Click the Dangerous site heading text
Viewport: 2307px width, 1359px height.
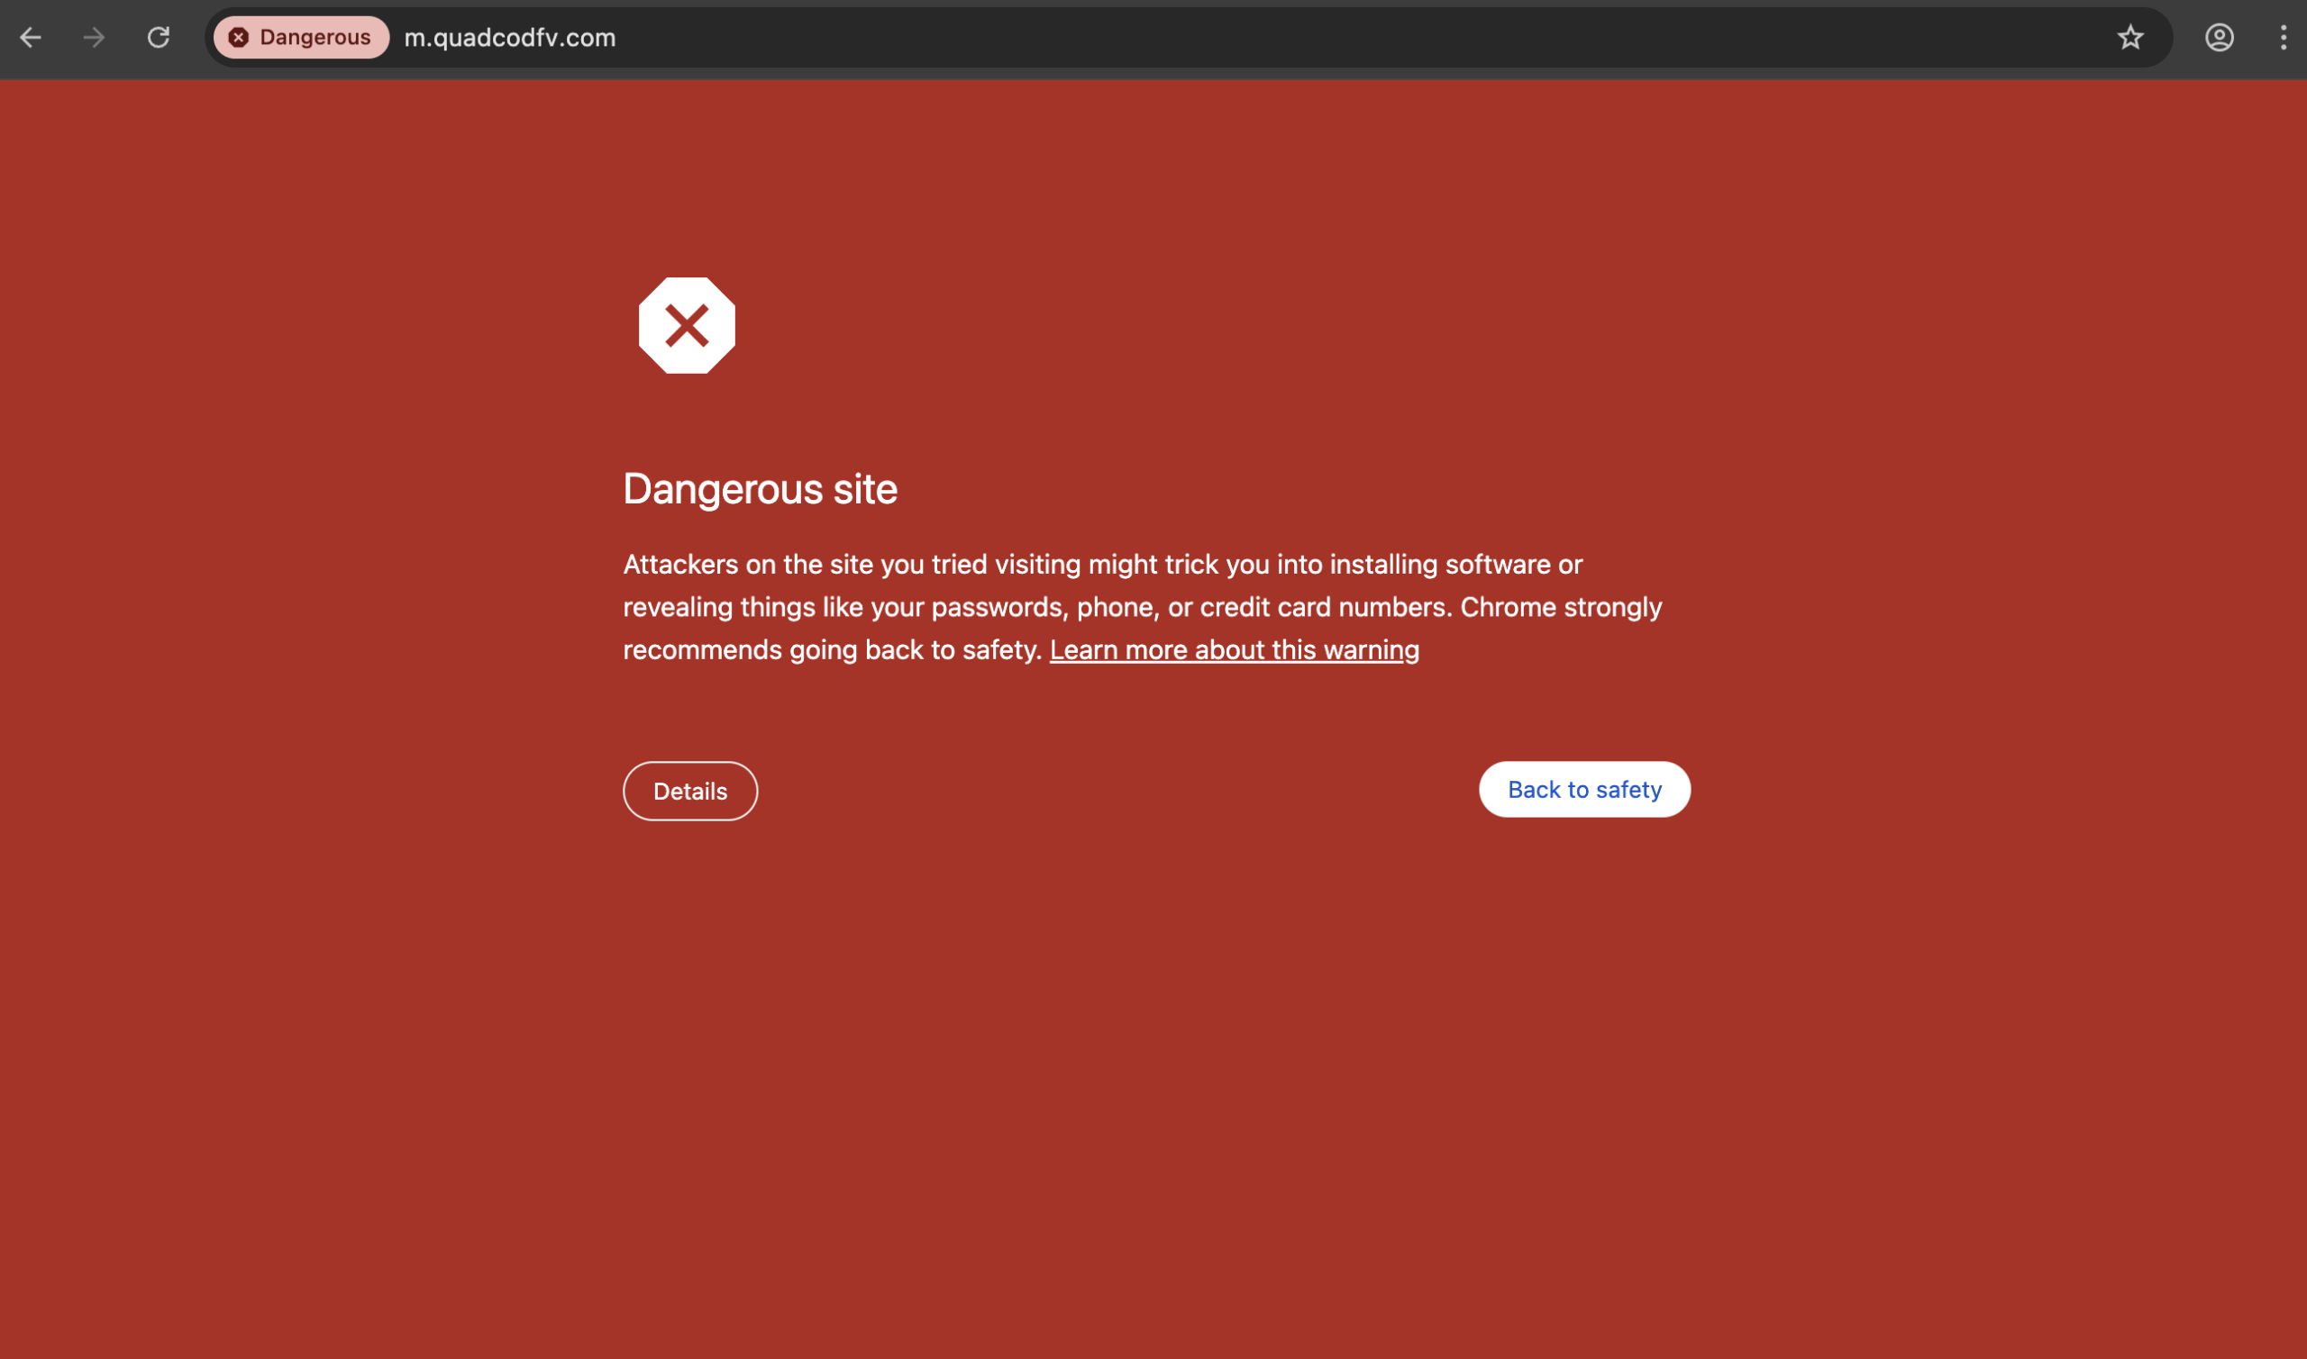coord(760,489)
